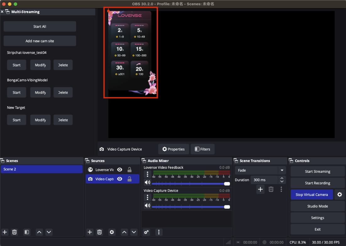The width and height of the screenshot is (346, 246).
Task: Move selected source up with arrow
Action: coord(124,232)
